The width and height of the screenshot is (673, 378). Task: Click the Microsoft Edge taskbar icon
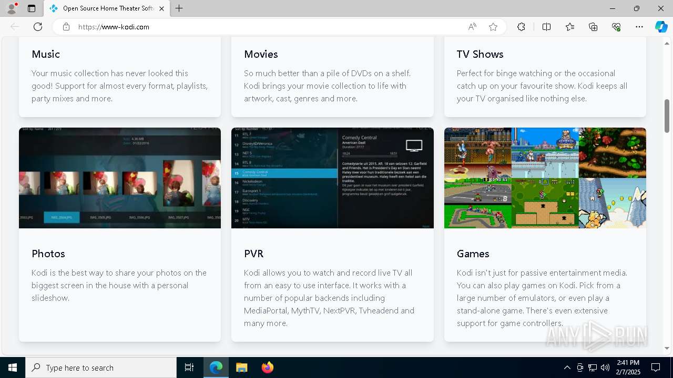click(216, 367)
